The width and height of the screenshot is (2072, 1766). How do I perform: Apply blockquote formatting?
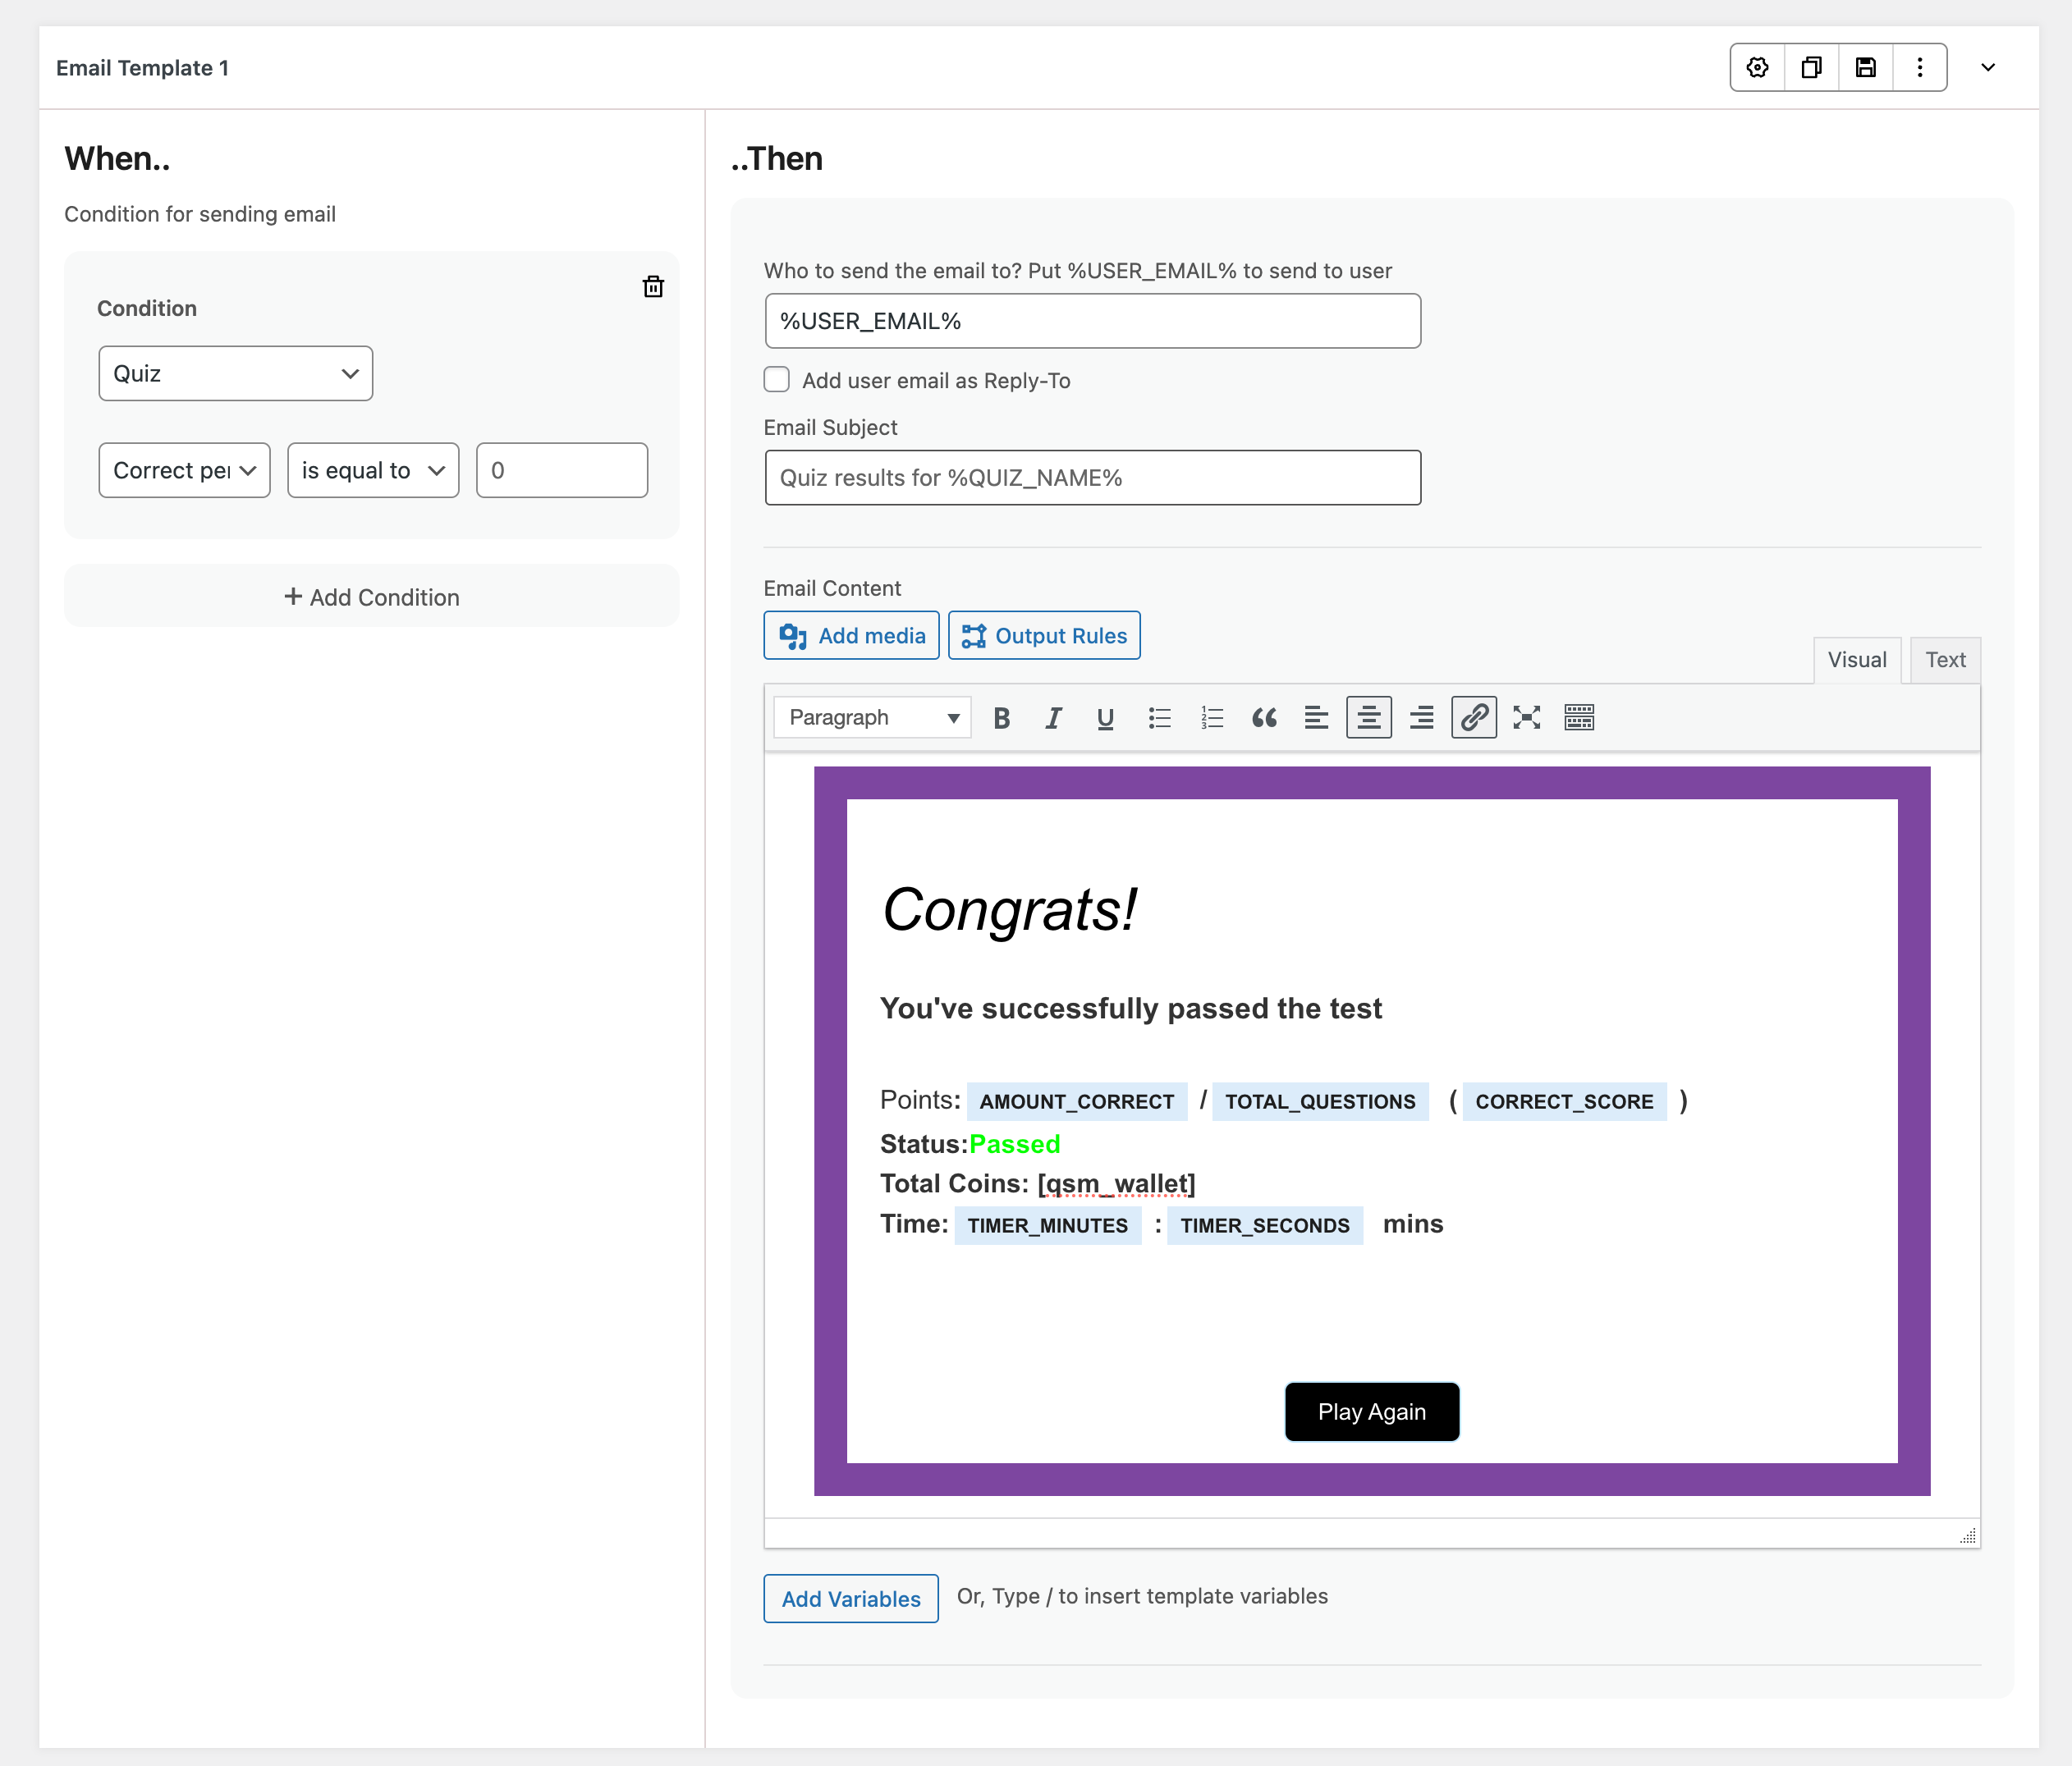click(1264, 717)
